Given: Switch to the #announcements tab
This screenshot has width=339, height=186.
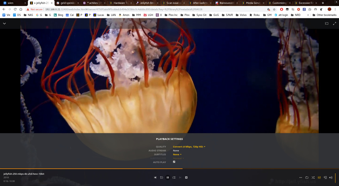Looking at the screenshot, I should (226, 3).
